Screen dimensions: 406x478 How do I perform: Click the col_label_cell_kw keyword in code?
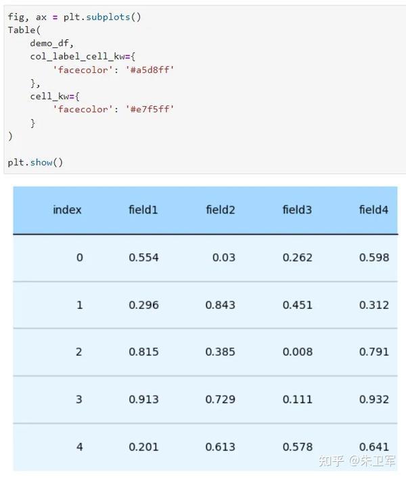(78, 57)
